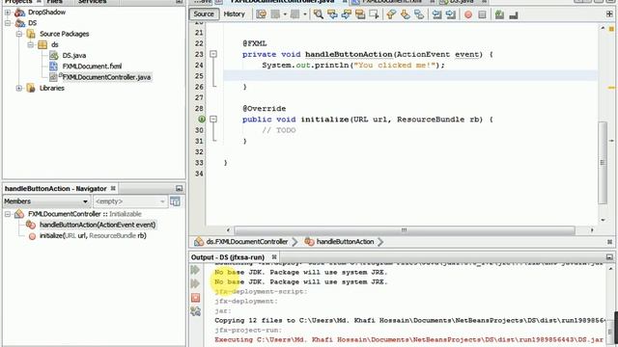Click the Last Edit toolbar icon
Screen dimensions: 618x347
point(261,14)
